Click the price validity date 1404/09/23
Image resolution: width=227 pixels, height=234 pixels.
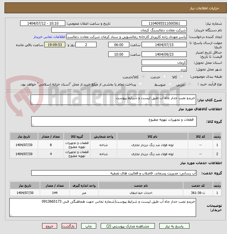coord(164,54)
